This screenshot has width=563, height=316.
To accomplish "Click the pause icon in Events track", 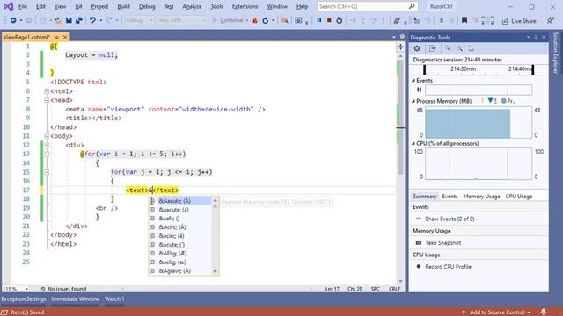I will click(x=419, y=90).
